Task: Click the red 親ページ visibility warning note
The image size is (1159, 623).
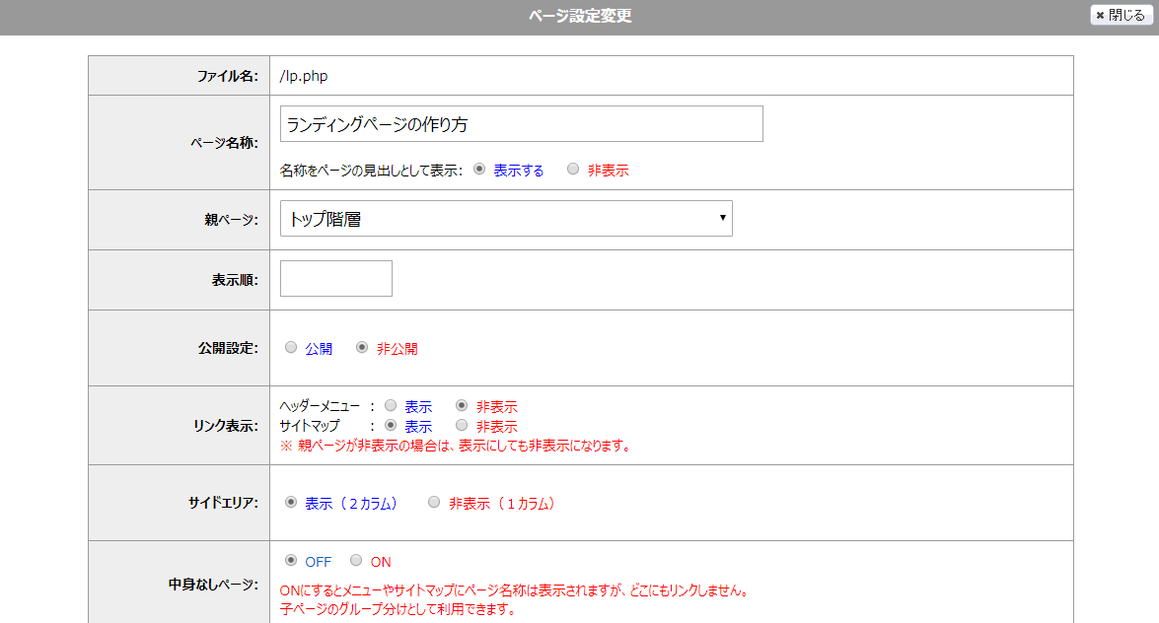Action: pyautogui.click(x=456, y=446)
